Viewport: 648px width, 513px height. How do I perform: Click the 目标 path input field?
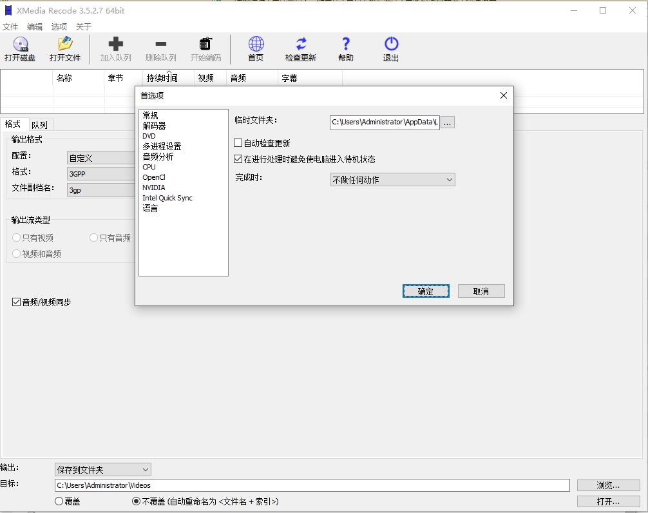coord(312,485)
